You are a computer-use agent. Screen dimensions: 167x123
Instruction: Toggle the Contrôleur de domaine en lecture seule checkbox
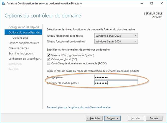point(49,63)
